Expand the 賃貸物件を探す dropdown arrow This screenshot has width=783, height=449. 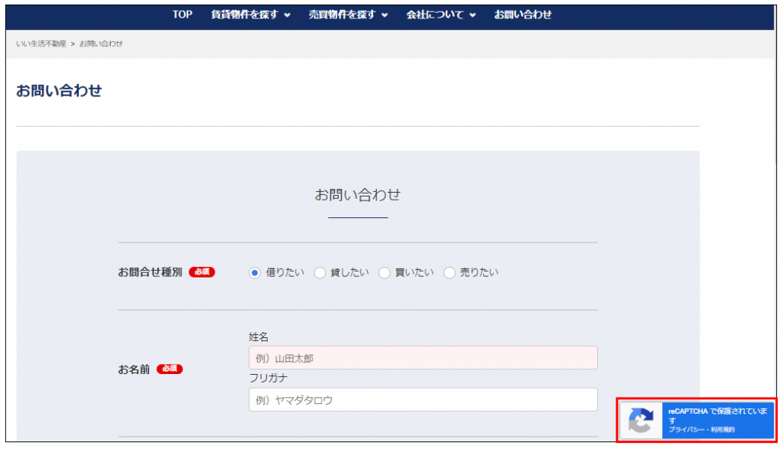pyautogui.click(x=287, y=15)
